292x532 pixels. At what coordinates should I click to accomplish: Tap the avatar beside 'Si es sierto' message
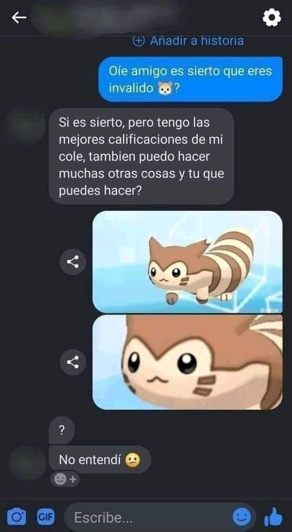tap(26, 125)
